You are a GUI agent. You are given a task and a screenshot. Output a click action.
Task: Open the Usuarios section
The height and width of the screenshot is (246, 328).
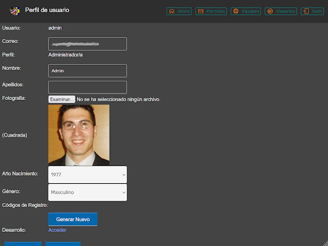click(x=281, y=12)
